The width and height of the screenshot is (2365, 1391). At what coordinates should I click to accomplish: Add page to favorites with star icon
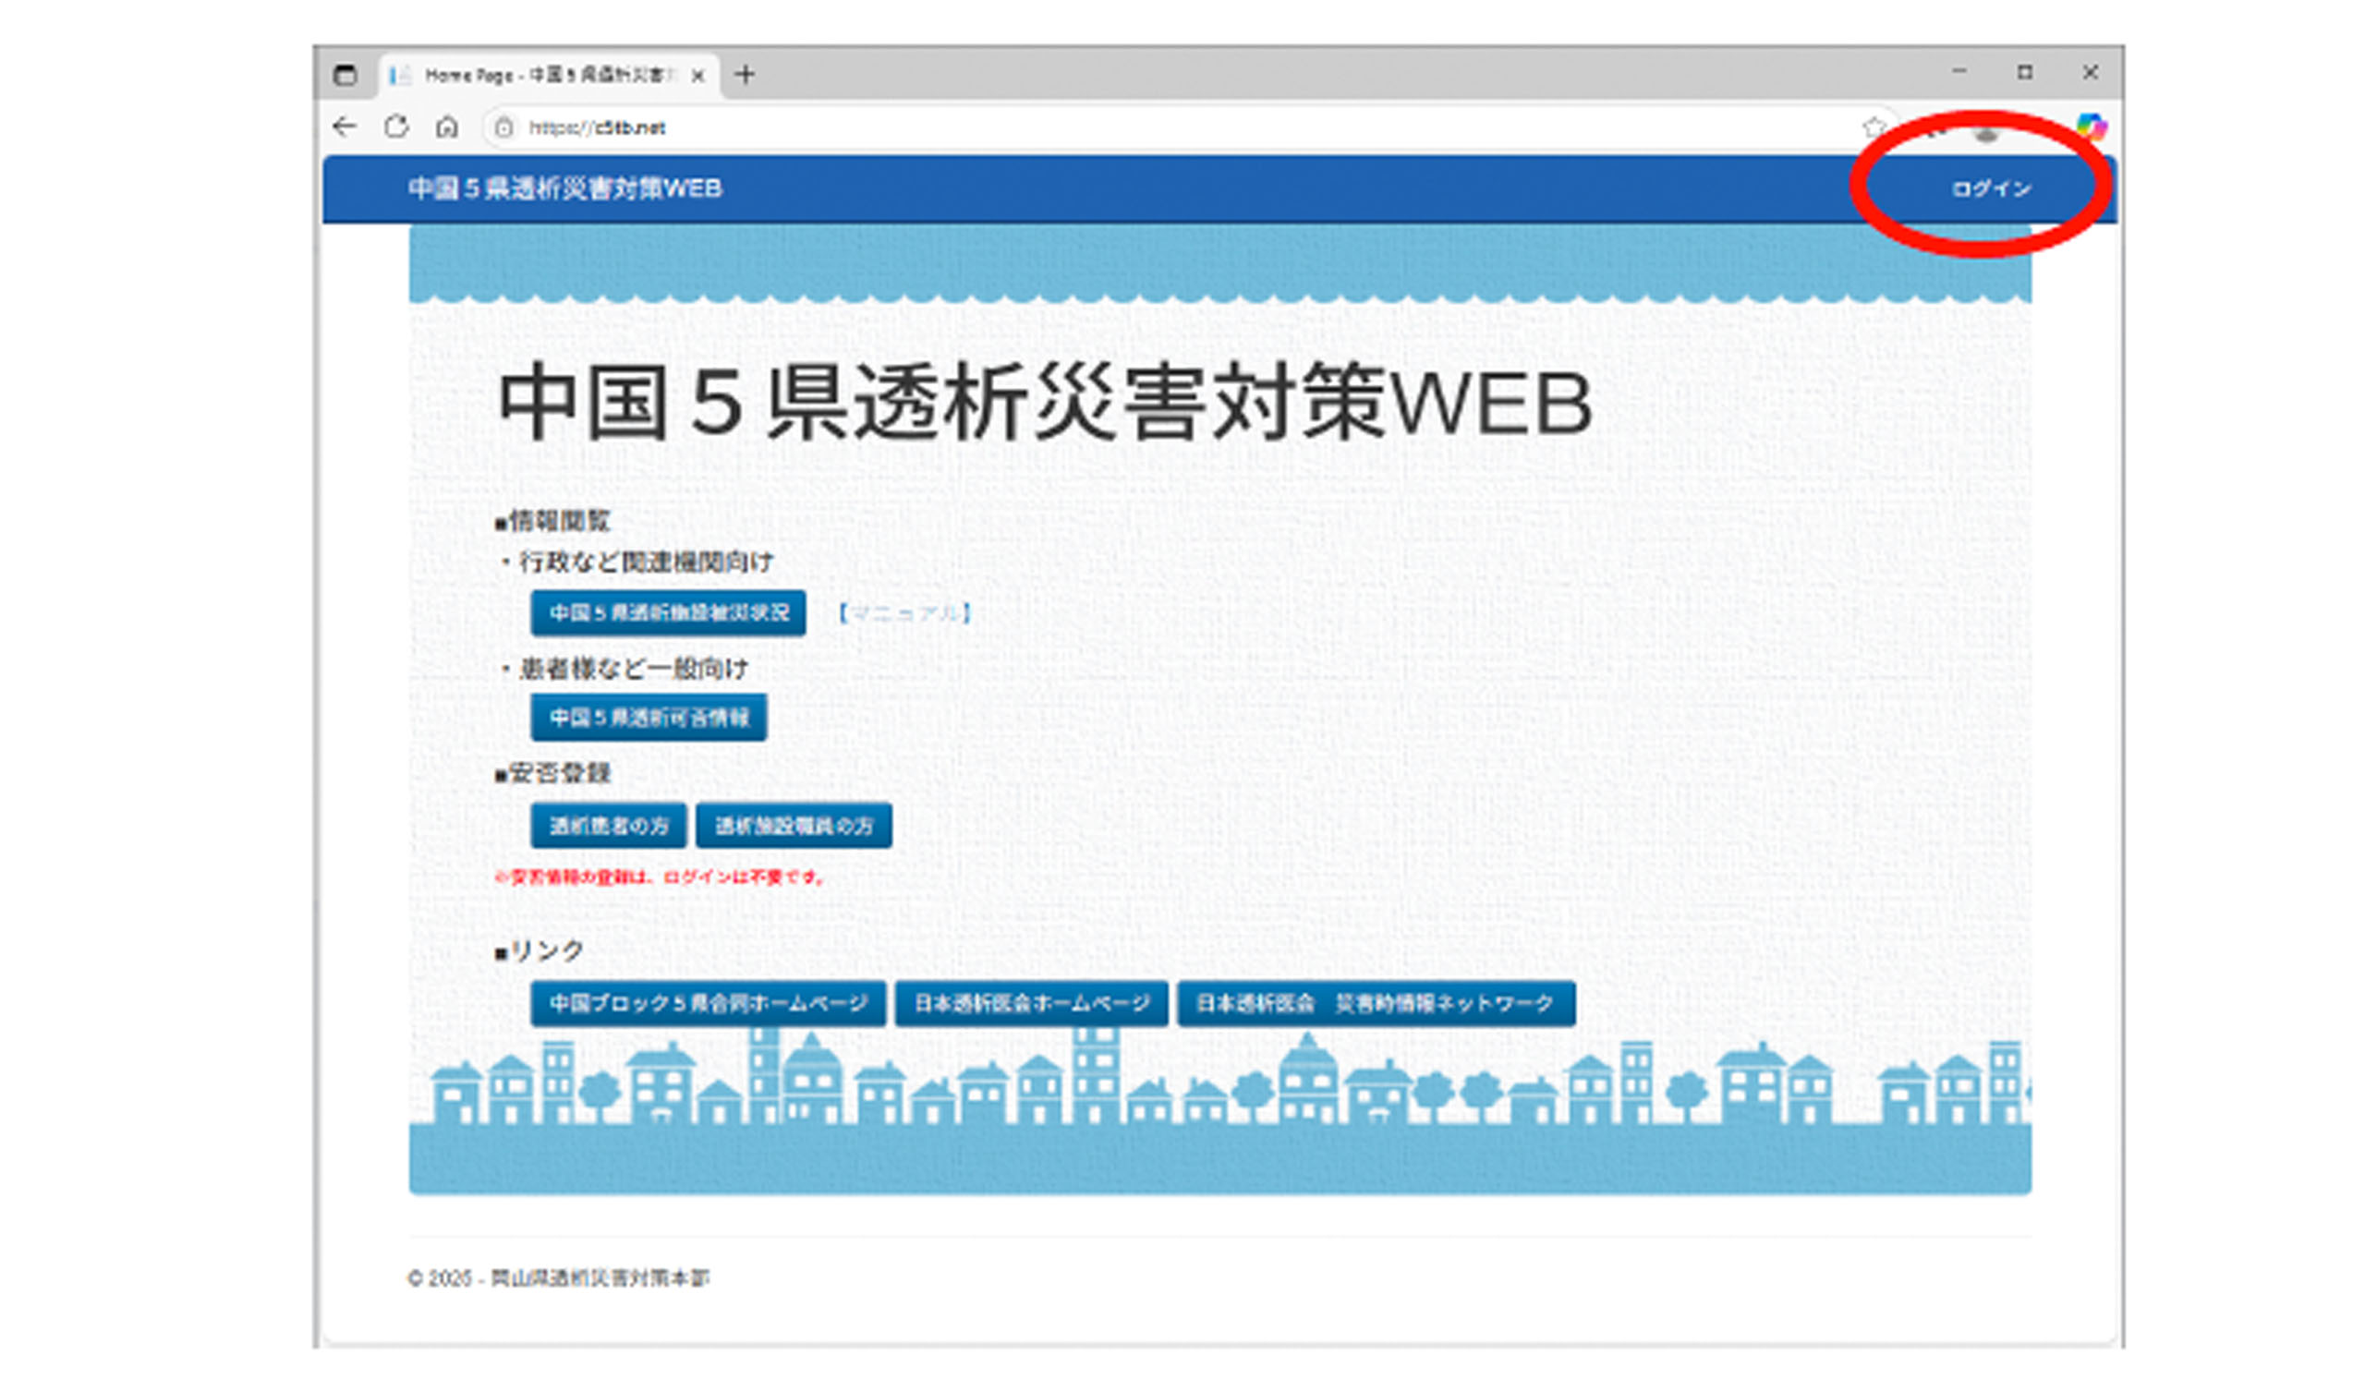(1874, 127)
